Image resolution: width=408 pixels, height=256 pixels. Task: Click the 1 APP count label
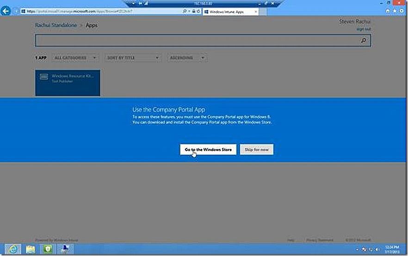(x=41, y=58)
